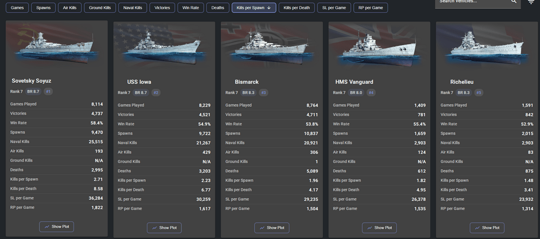Select the Richelieu title

pyautogui.click(x=462, y=82)
